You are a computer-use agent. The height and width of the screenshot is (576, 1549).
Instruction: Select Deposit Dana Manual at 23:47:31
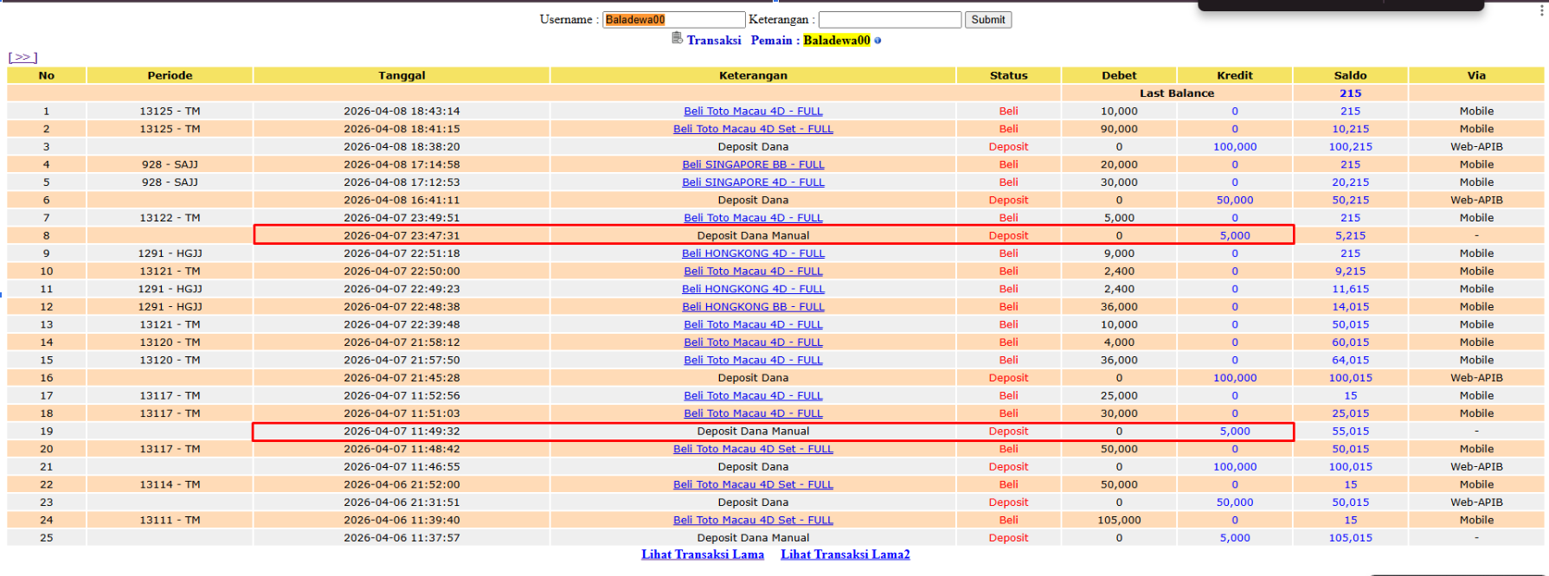(753, 235)
